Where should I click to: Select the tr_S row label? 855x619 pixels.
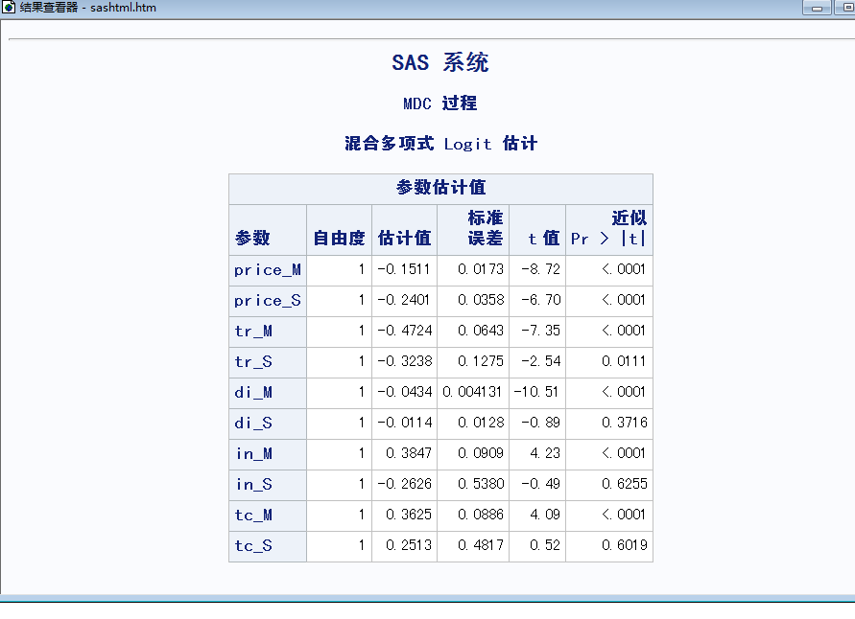(x=253, y=361)
